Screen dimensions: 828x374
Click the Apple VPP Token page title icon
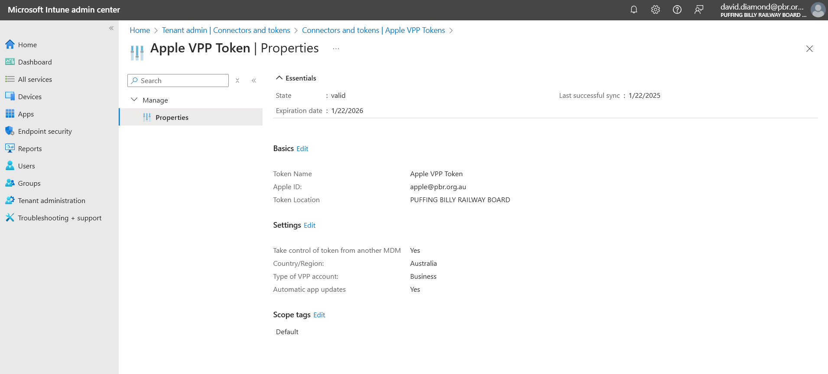pyautogui.click(x=137, y=52)
